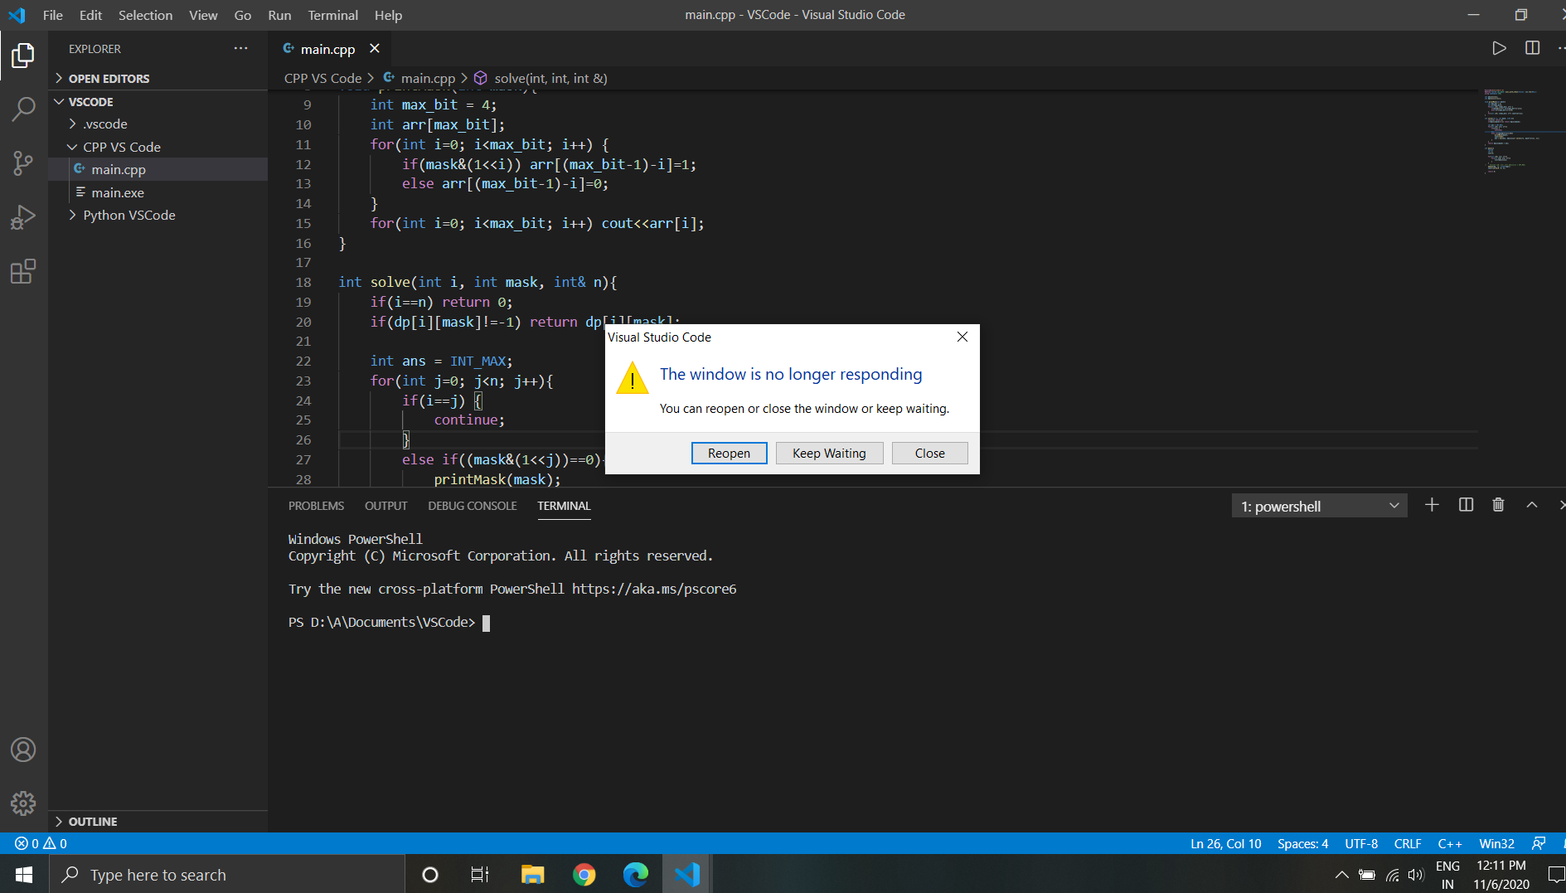The width and height of the screenshot is (1566, 893).
Task: Click the Reopen button in dialog
Action: click(x=729, y=453)
